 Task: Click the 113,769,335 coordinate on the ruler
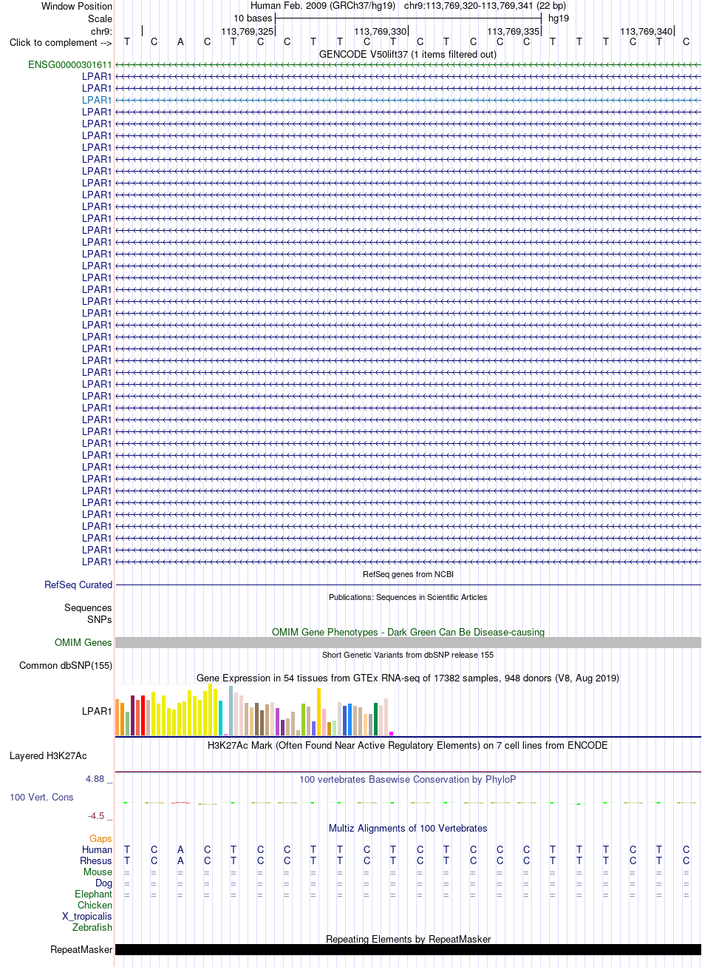[x=514, y=31]
